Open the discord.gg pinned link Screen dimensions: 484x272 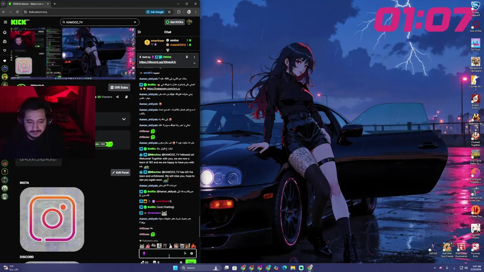[x=158, y=62]
